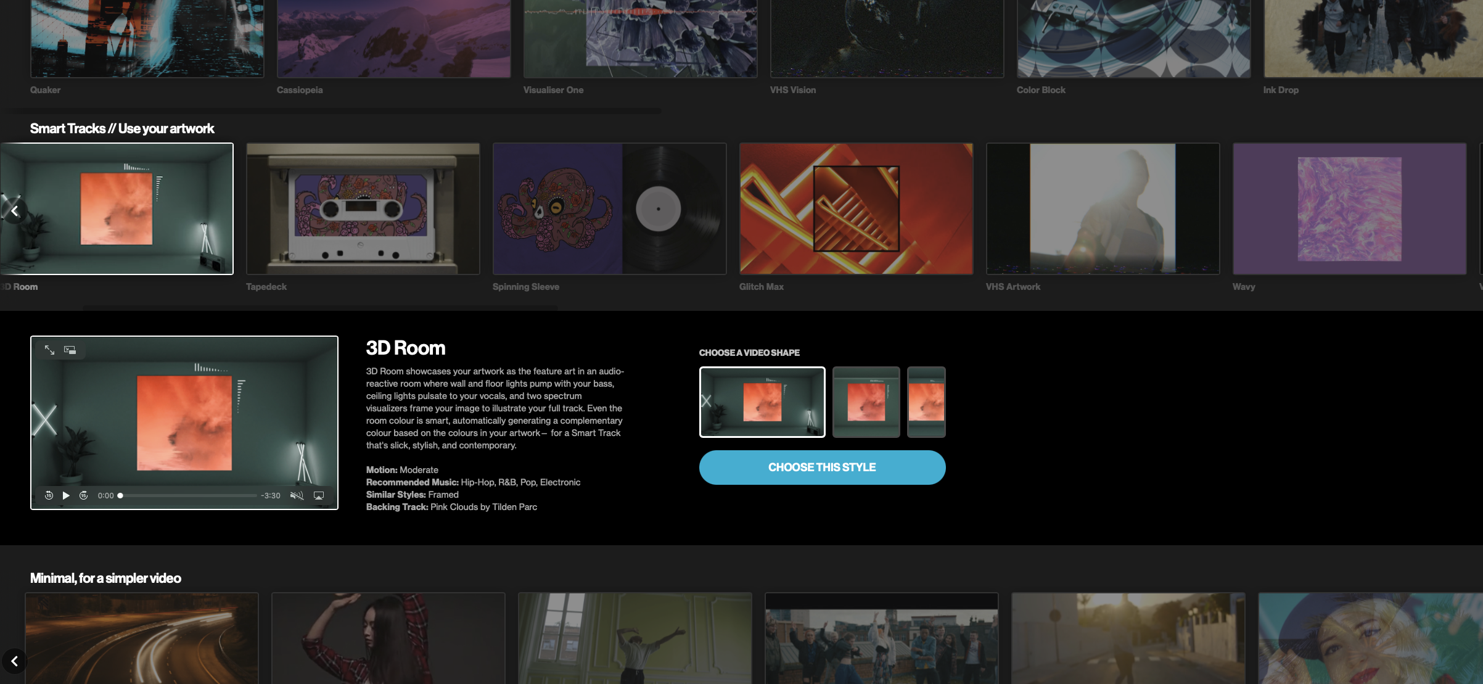This screenshot has width=1483, height=684.
Task: Select square video shape option
Action: click(866, 402)
